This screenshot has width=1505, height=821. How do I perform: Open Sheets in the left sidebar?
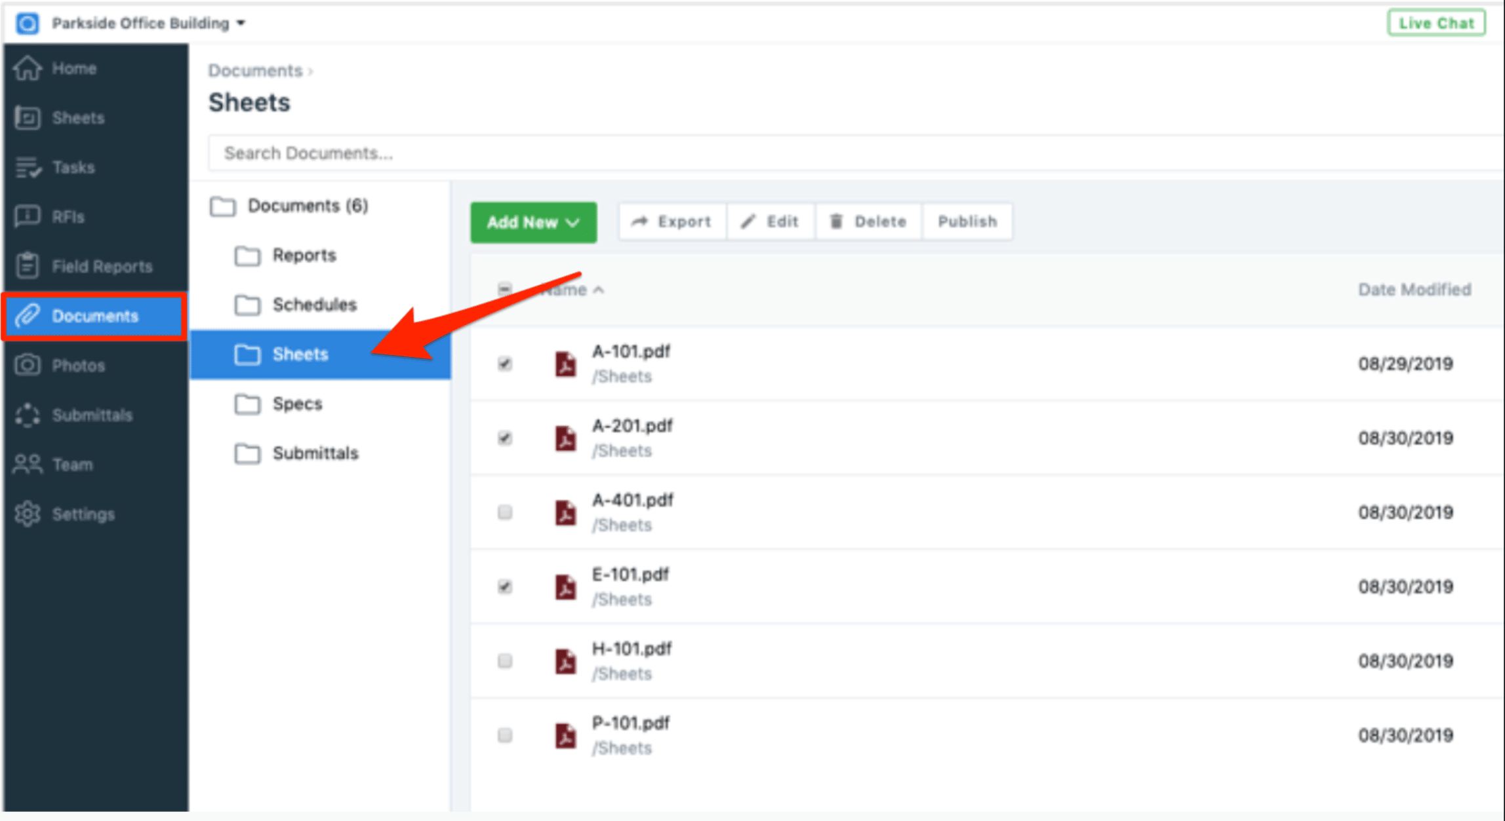point(95,118)
